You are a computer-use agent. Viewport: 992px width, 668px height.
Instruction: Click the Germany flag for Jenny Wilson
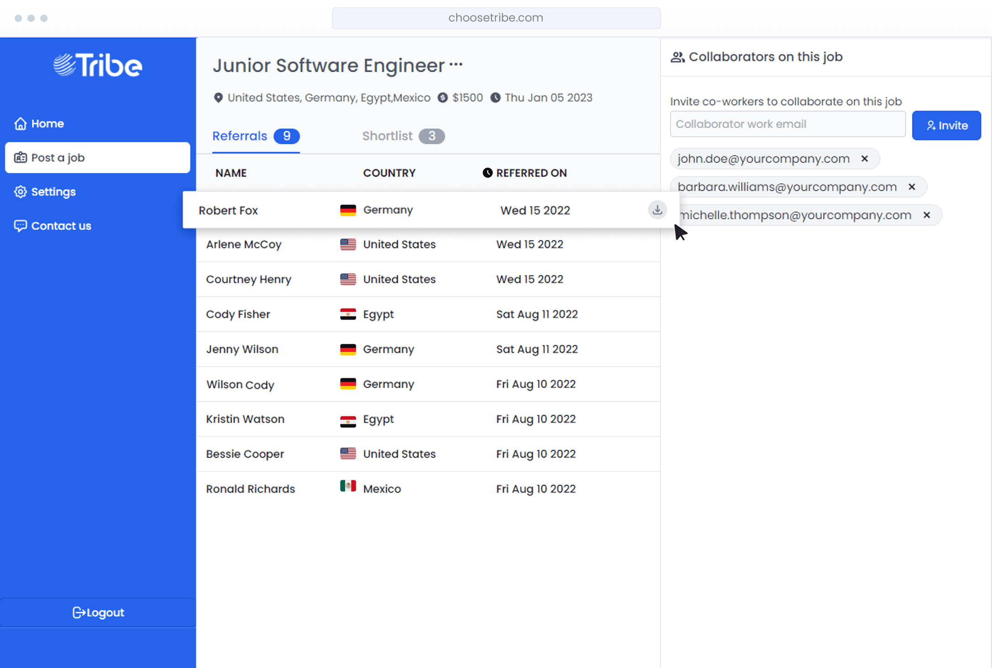point(348,350)
